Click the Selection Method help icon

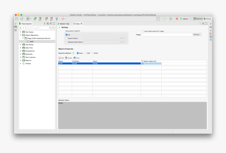pyautogui.click(x=73, y=53)
